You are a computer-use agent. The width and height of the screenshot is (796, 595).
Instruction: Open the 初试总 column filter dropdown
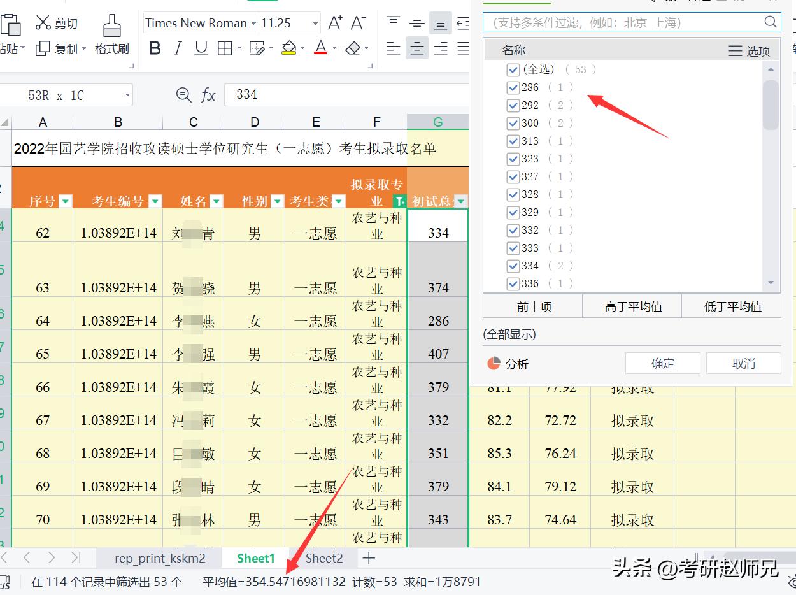point(462,201)
